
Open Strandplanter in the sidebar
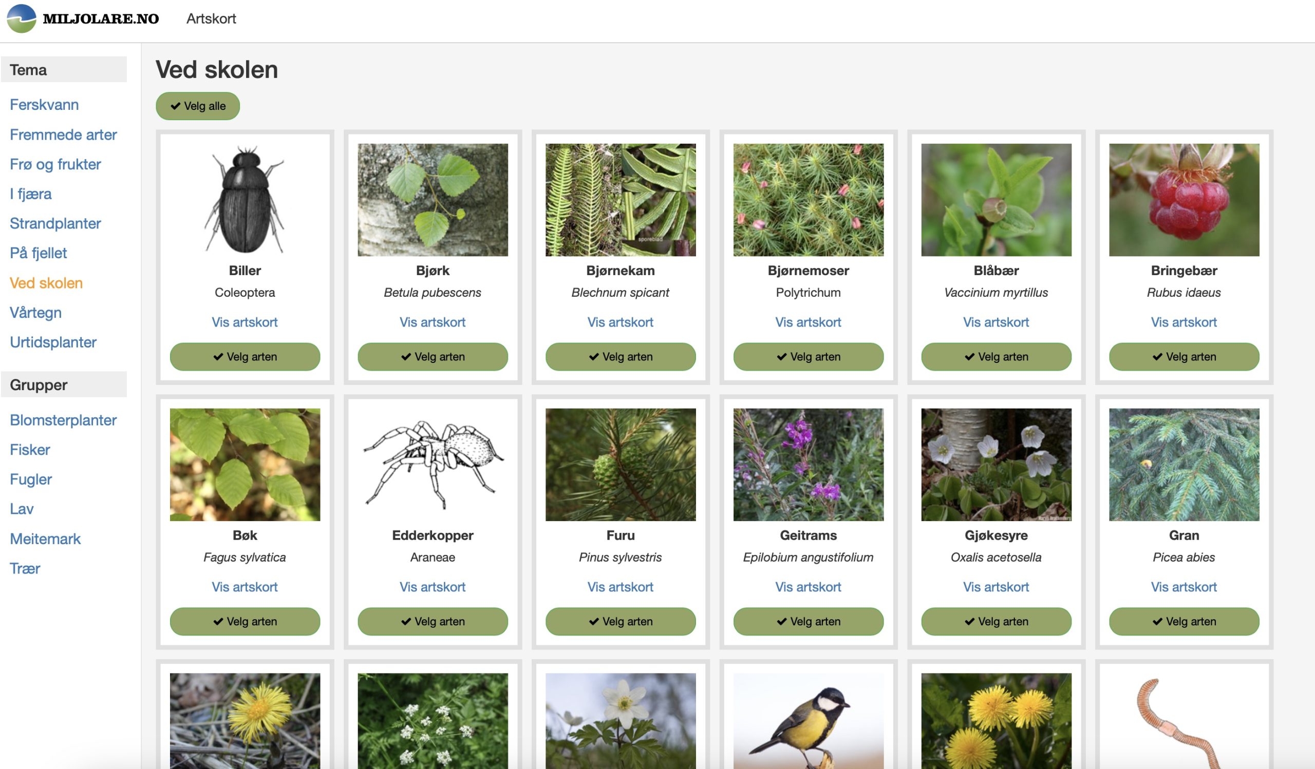tap(55, 224)
